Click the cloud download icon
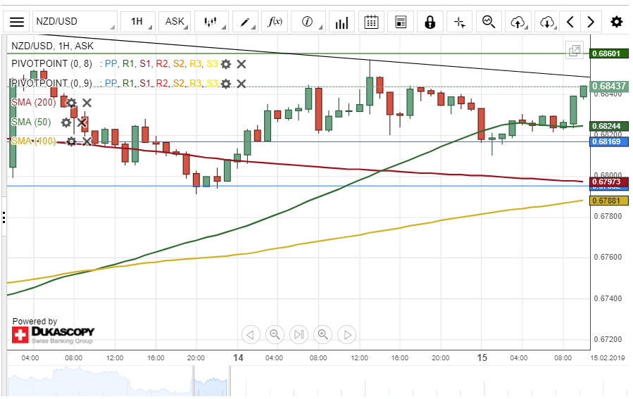Screen dimensions: 633x399 [x=548, y=22]
